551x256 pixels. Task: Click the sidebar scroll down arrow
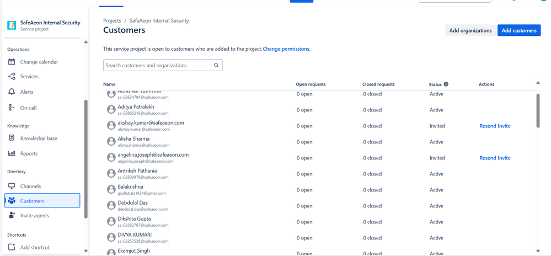[85, 250]
